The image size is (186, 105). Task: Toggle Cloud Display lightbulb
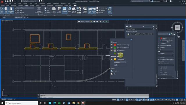[112, 59]
